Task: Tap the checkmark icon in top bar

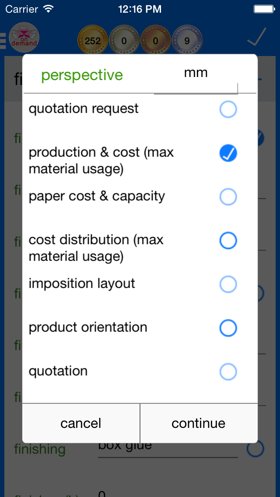Action: 256,37
